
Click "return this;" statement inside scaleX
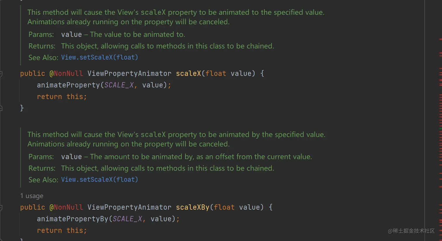click(x=62, y=97)
